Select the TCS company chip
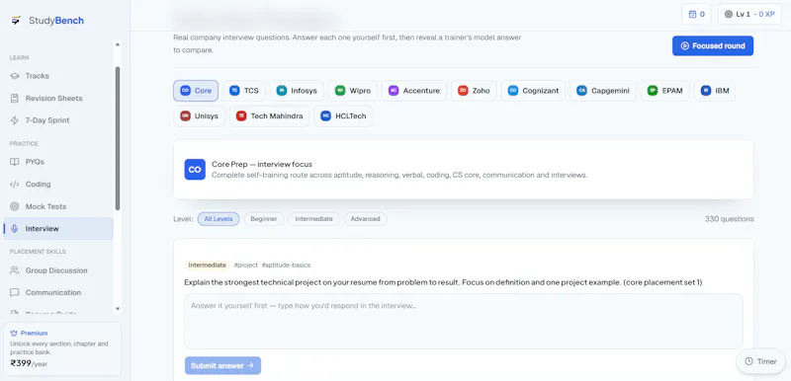Screen dimensions: 791x381 [x=244, y=91]
